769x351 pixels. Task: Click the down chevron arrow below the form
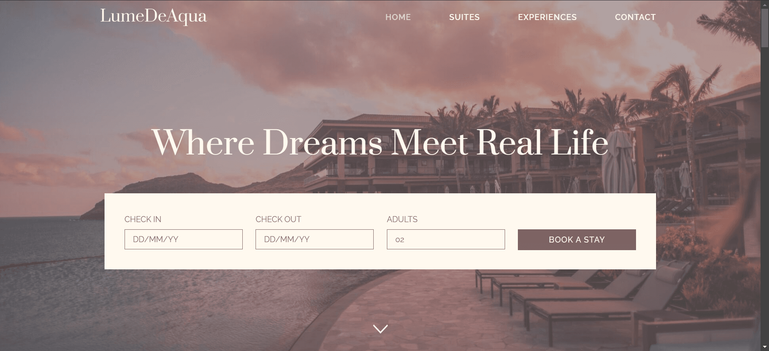(x=380, y=329)
